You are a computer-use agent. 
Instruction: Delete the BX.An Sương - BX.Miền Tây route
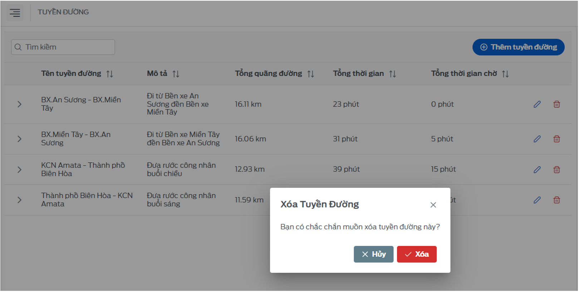coord(556,104)
